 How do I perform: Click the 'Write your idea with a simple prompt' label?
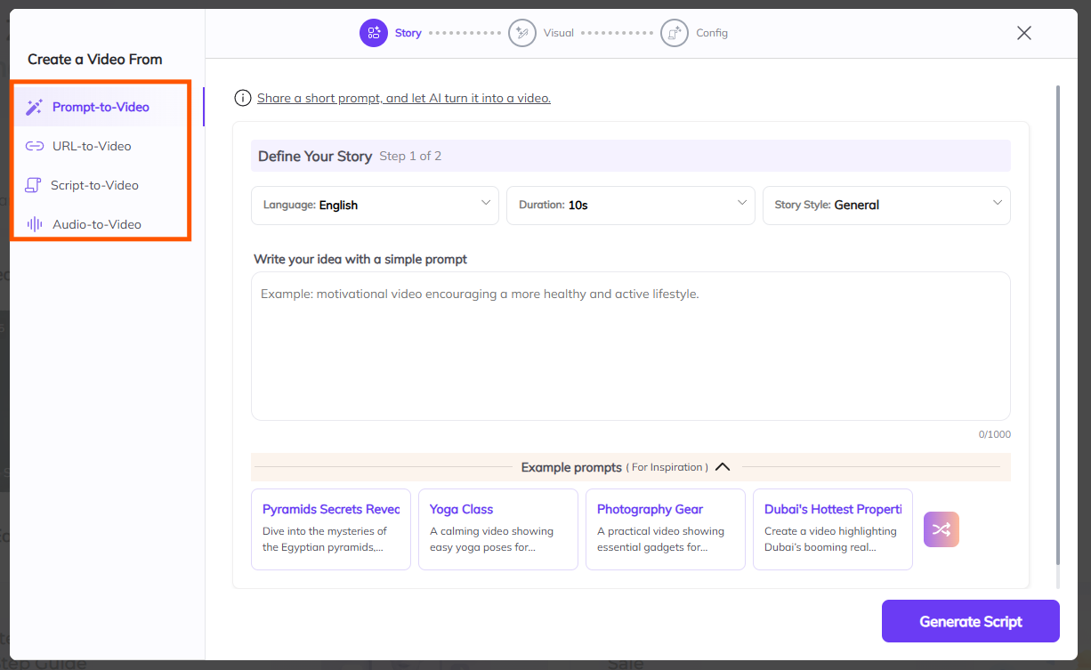click(360, 259)
